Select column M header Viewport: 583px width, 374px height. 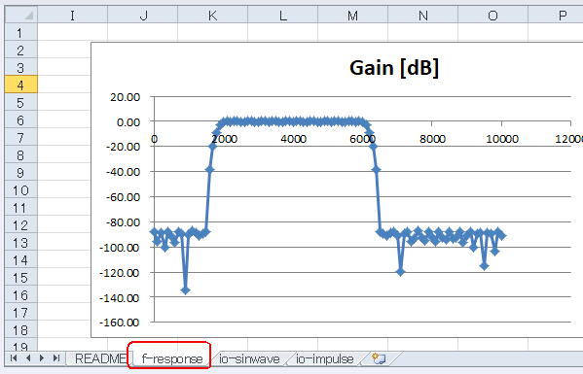353,16
